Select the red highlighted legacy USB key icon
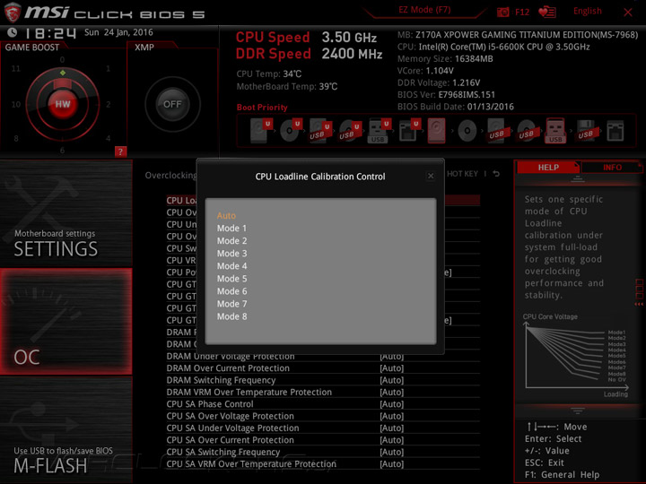This screenshot has width=646, height=484. click(555, 131)
